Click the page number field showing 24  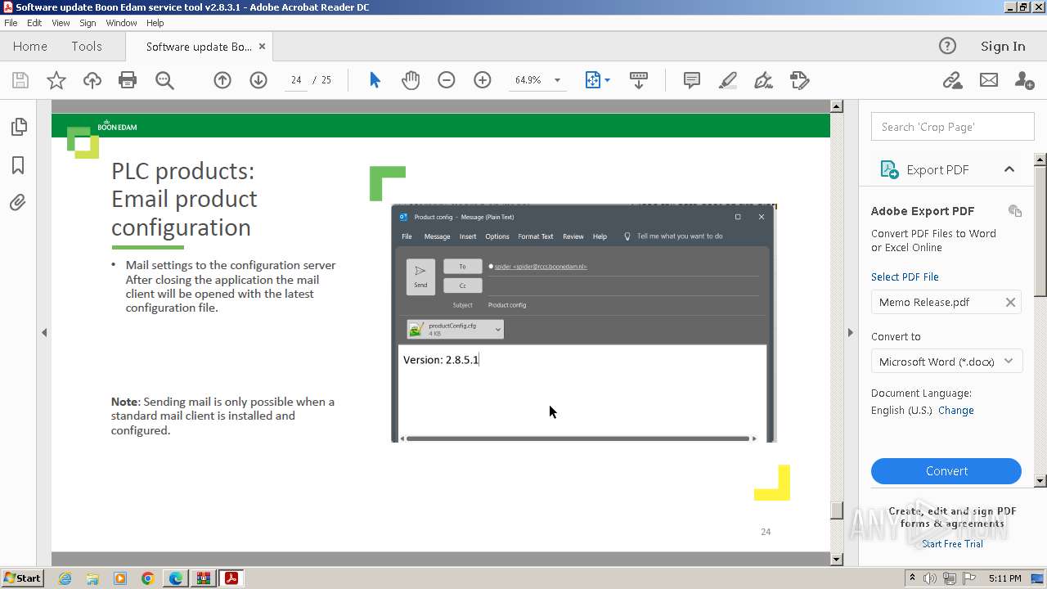click(295, 80)
